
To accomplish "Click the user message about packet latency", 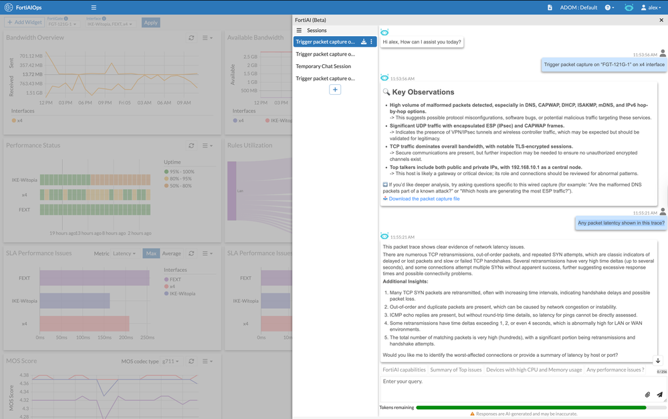I will (621, 223).
